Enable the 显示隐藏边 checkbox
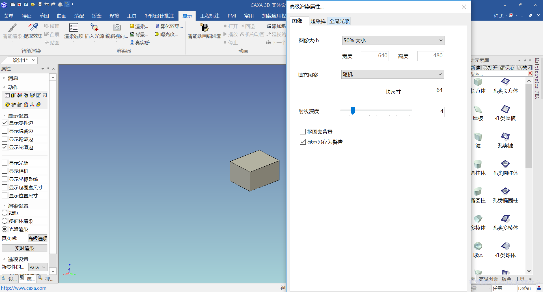The image size is (543, 292). tap(5, 131)
